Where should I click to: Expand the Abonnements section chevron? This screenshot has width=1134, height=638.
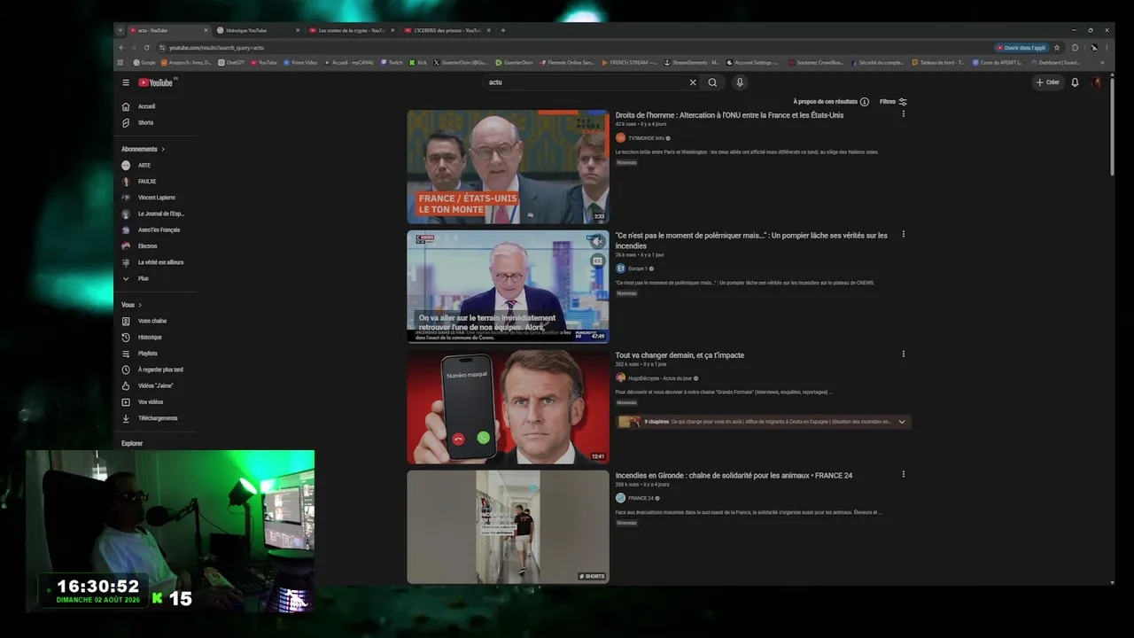(163, 149)
